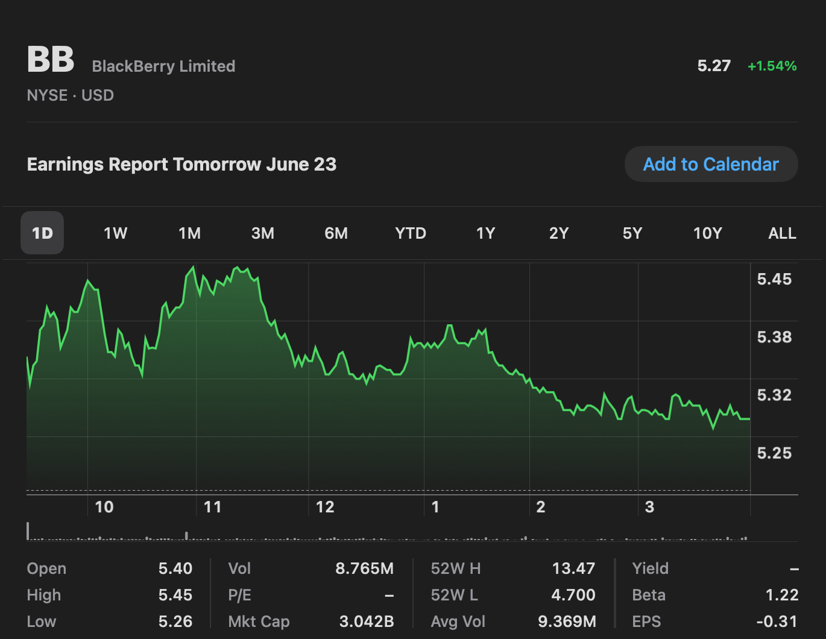Click the volume bar strip below chart
Image resolution: width=826 pixels, height=639 pixels.
click(x=388, y=532)
